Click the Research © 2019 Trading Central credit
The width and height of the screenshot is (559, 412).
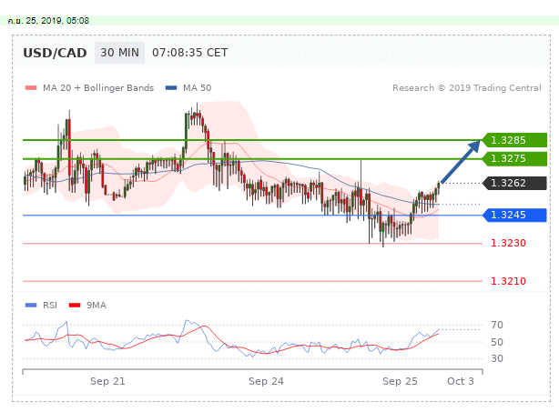[467, 88]
